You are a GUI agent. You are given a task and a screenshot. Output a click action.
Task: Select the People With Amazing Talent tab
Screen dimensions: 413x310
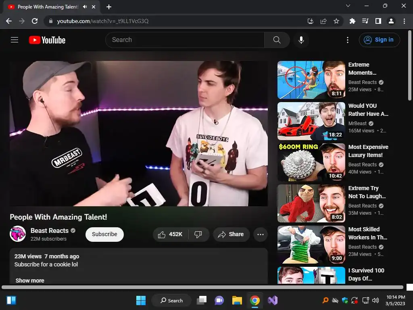[52, 7]
